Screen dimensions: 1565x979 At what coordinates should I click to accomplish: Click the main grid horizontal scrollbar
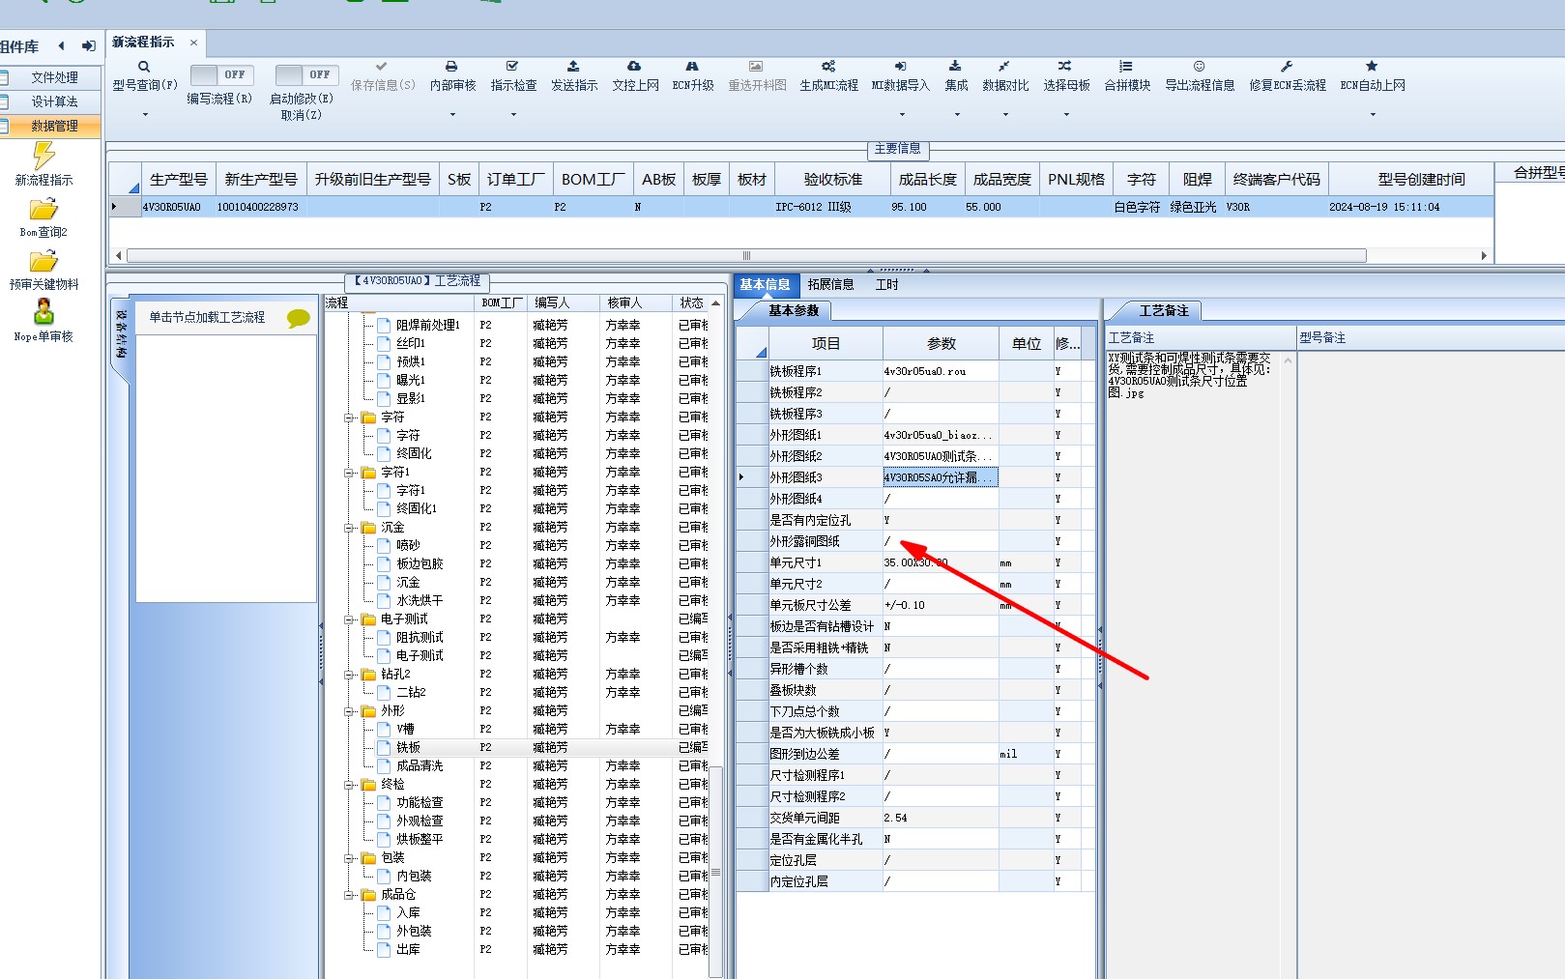pyautogui.click(x=746, y=256)
